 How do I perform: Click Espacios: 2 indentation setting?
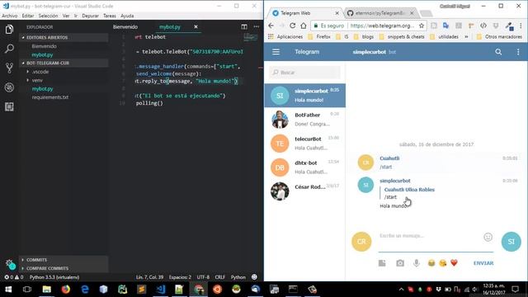click(x=180, y=277)
